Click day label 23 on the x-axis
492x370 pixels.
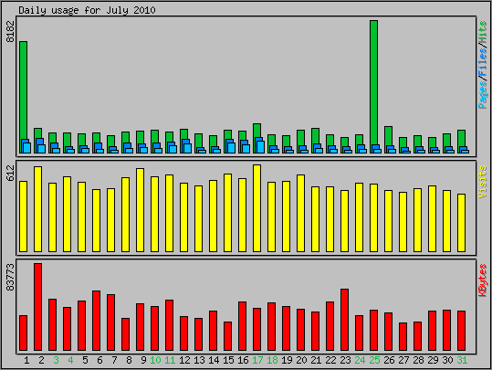[x=345, y=360]
